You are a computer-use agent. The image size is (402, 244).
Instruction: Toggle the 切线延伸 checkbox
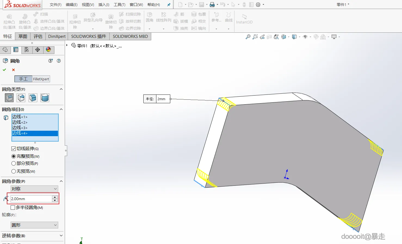tap(13, 149)
